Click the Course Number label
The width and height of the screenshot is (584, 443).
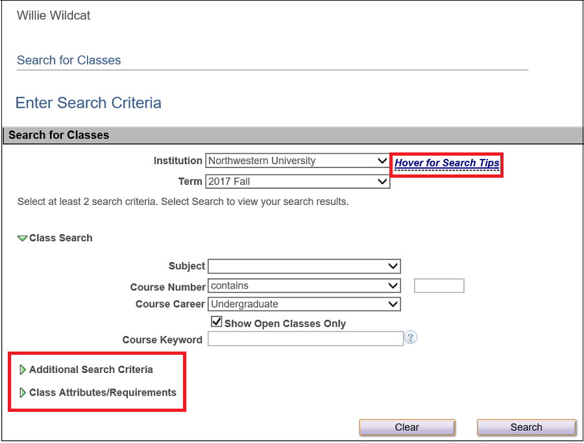(x=168, y=287)
